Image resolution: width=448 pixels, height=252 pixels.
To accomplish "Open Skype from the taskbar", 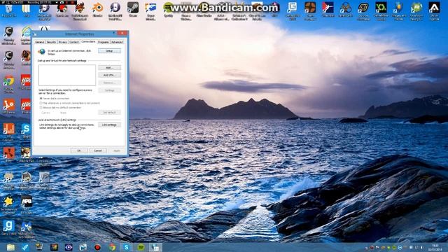I will point(126,247).
